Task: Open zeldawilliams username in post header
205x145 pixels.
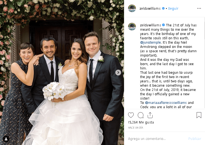Action: 150,9
